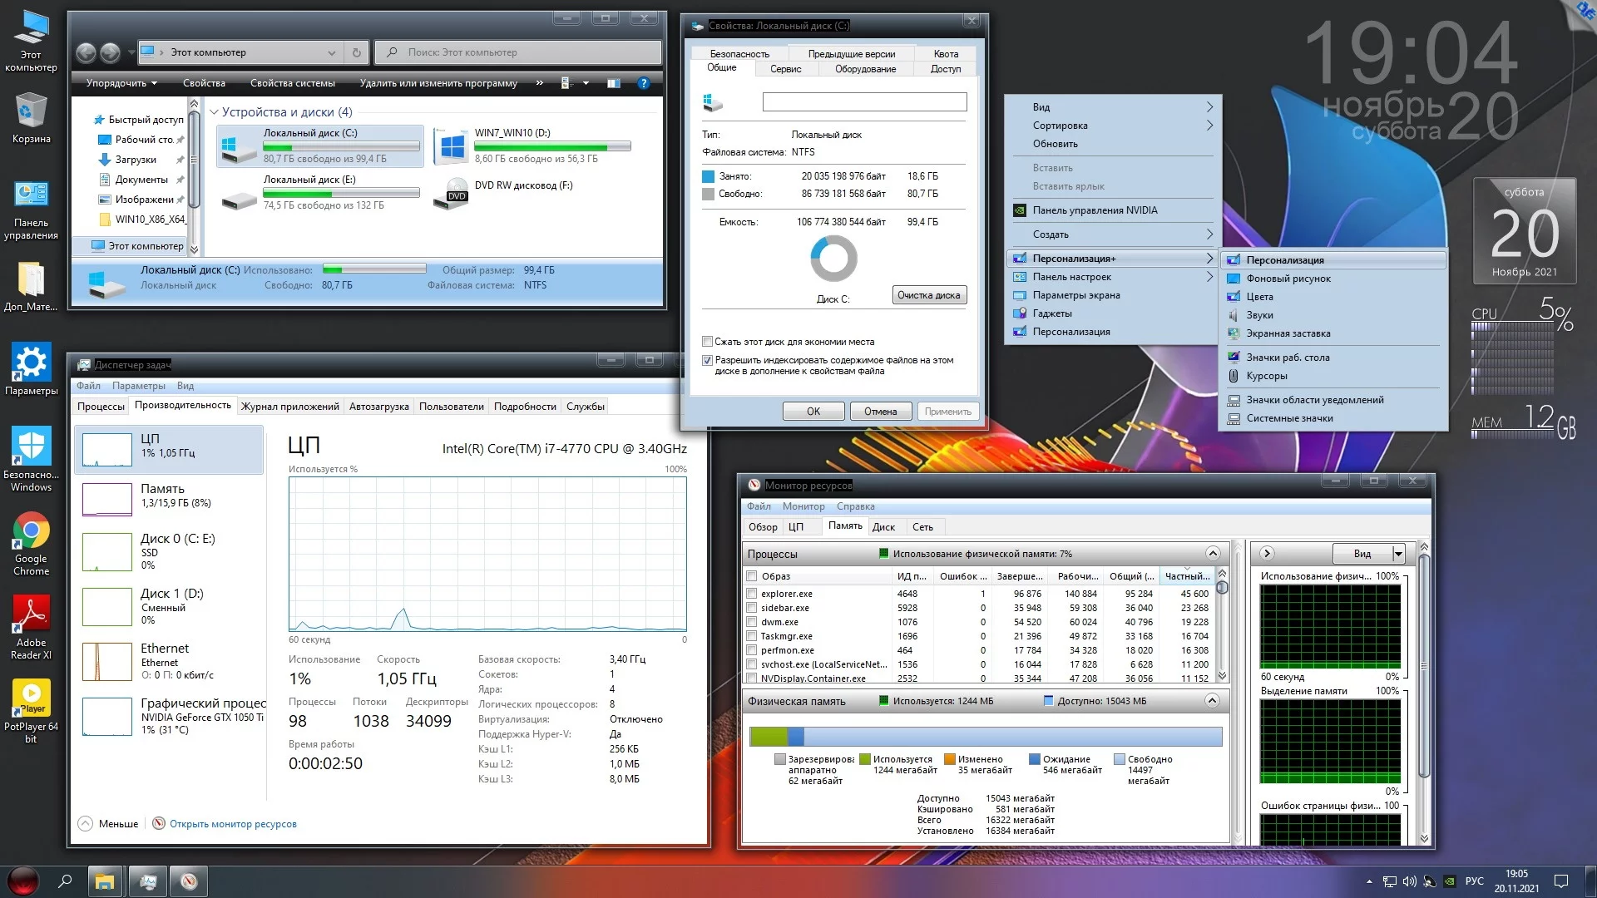Open PotPlayer 64 bit desktop icon
The height and width of the screenshot is (898, 1597).
[31, 698]
